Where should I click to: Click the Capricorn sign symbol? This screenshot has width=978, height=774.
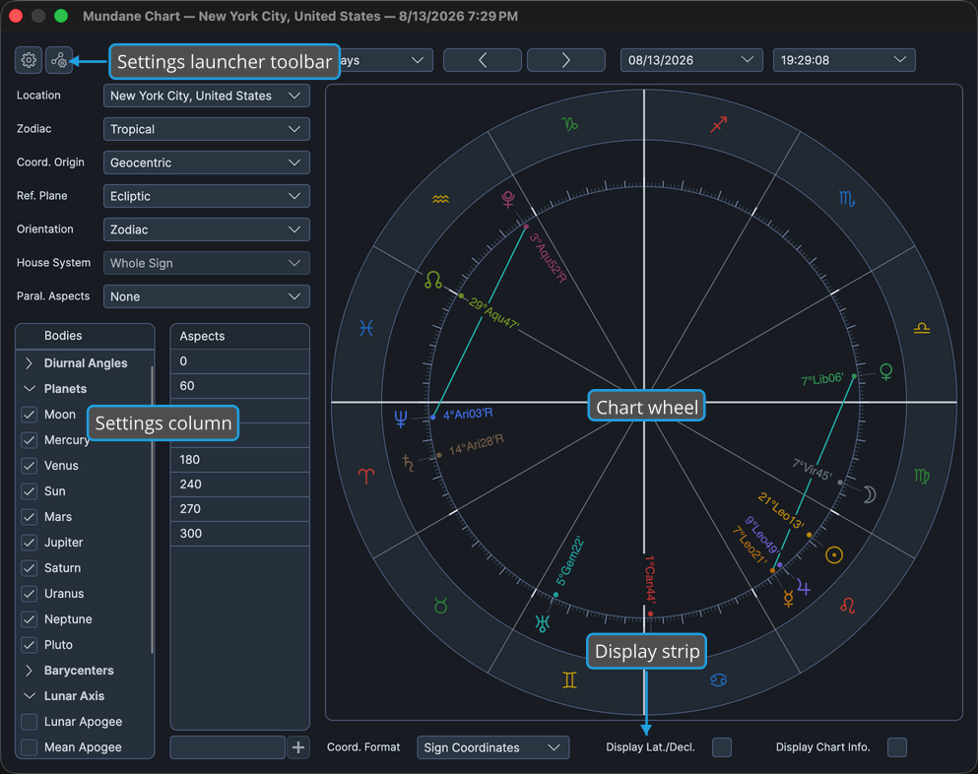(569, 124)
